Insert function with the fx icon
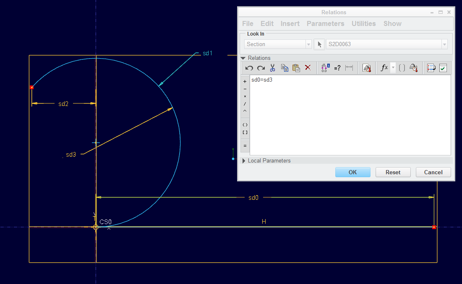Viewport: 462px width, 284px height. click(384, 68)
